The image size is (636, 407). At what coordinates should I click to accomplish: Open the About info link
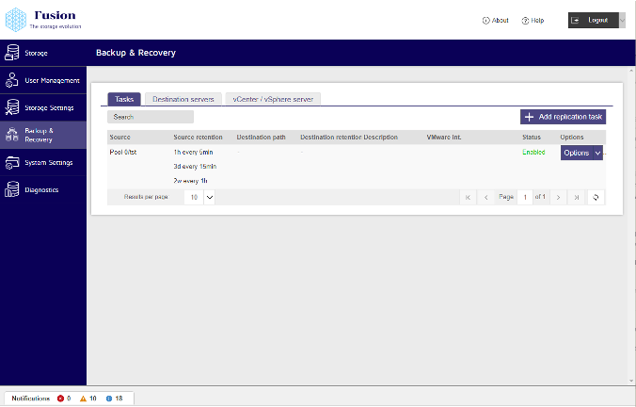coord(495,20)
